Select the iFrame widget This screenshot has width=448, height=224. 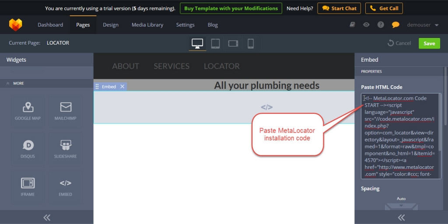28,187
